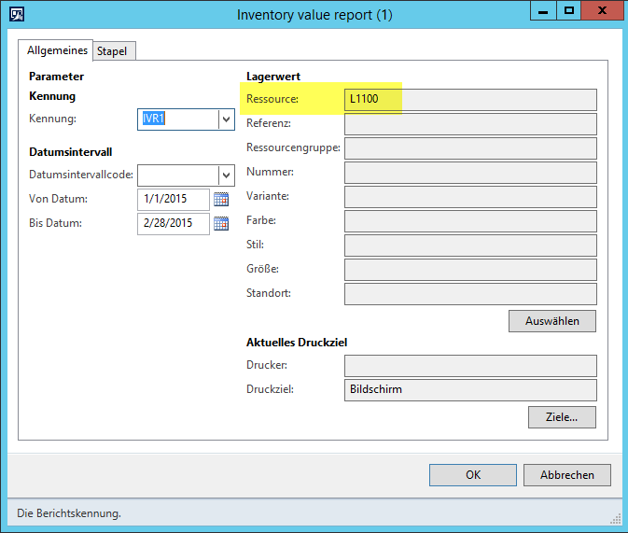The image size is (628, 533).
Task: Open the Von Datum calendar picker
Action: tap(221, 199)
